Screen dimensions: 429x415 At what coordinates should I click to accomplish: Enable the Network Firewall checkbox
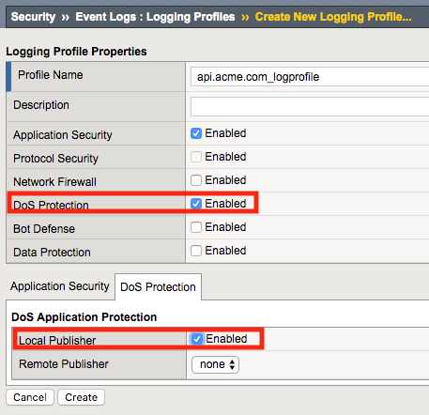(x=196, y=180)
